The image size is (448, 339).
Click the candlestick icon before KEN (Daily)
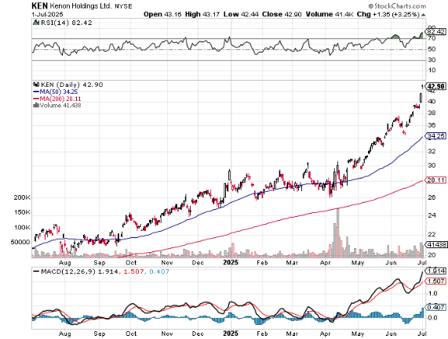pos(36,85)
